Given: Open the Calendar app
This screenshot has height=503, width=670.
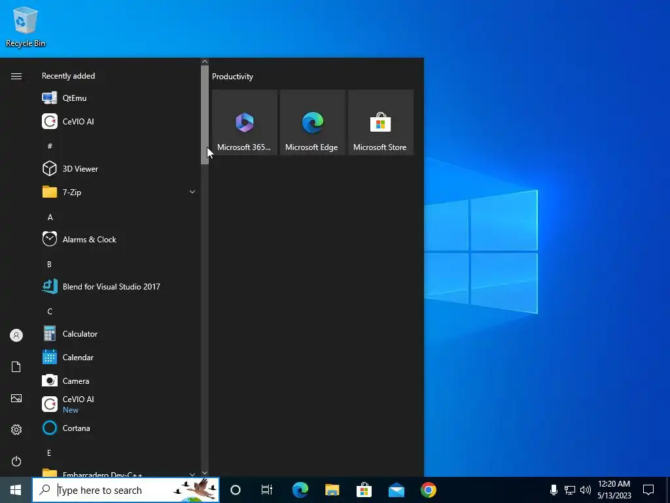Looking at the screenshot, I should tap(119, 357).
